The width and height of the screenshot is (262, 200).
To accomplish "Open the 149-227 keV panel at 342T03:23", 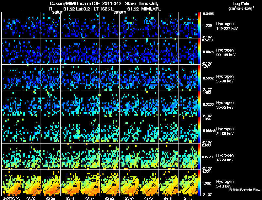I will [11, 25].
